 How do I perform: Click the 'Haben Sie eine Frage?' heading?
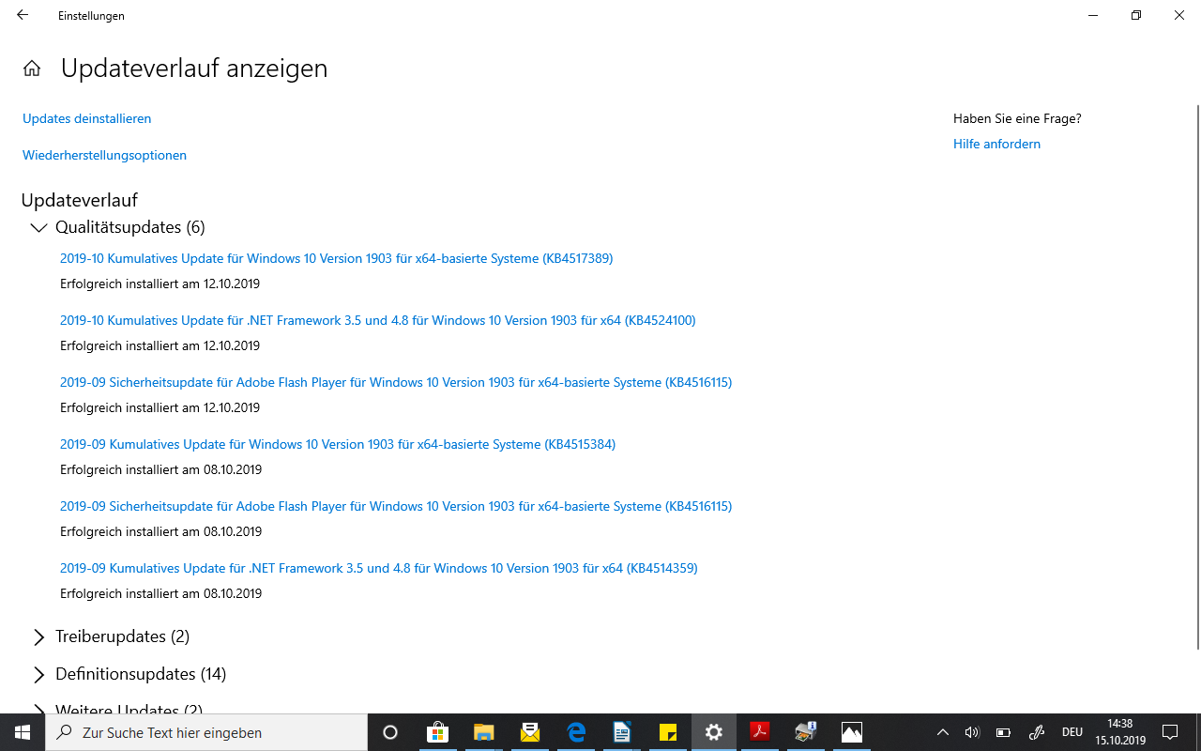(x=1017, y=118)
